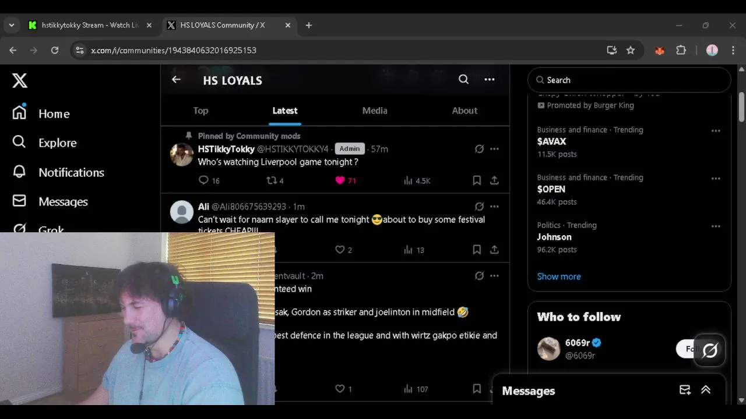Switch to the Latest tab
746x419 pixels.
coord(285,111)
